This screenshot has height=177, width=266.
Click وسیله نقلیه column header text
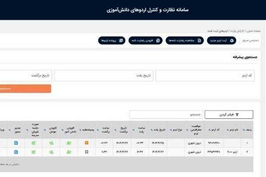(x=88, y=130)
